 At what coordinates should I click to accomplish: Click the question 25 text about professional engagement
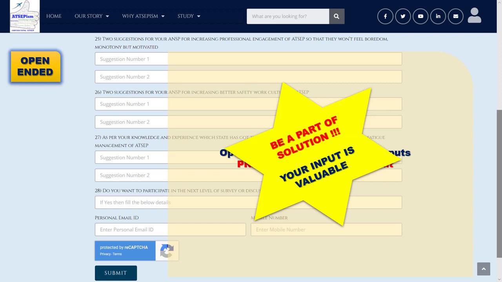point(241,43)
